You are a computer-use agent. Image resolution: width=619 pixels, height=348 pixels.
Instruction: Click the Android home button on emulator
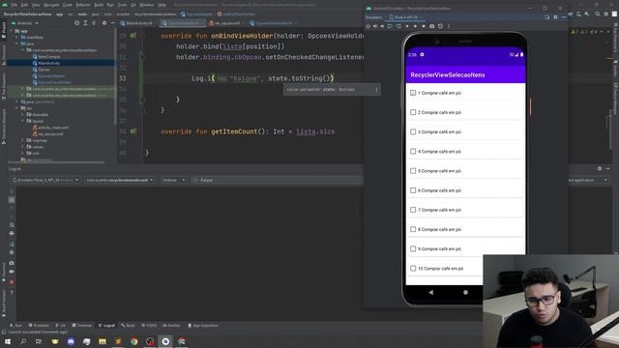tap(465, 292)
